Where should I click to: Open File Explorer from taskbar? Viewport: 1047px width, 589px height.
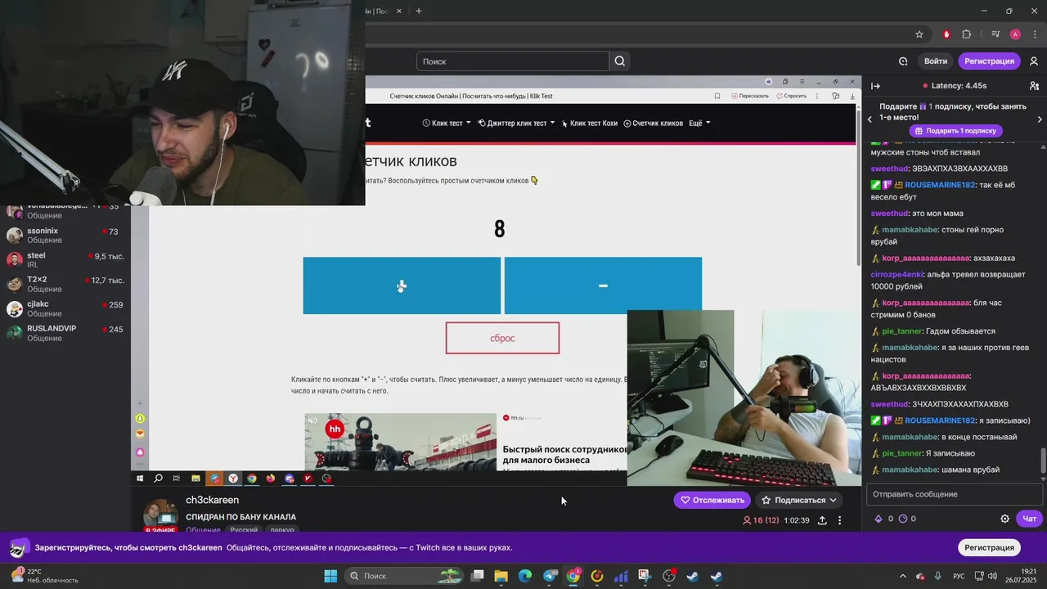point(501,576)
